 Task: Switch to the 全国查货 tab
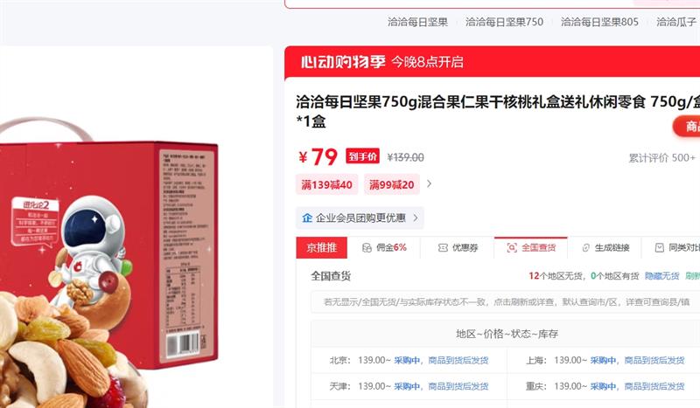[x=530, y=248]
